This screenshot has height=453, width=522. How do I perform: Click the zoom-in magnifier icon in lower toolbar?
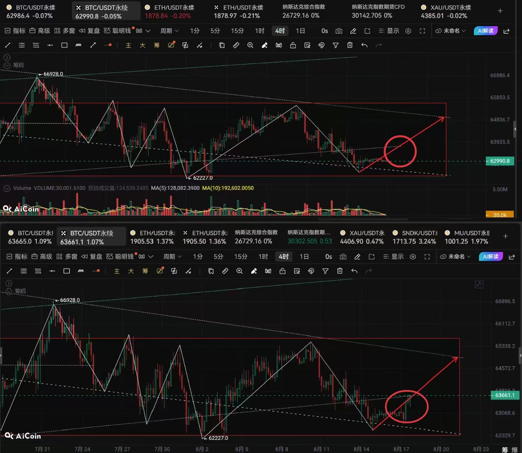click(x=240, y=271)
